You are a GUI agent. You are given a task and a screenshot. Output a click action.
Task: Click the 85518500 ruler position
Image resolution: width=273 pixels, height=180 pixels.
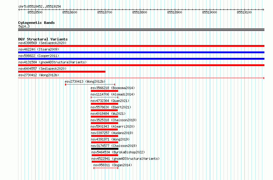click(35, 12)
